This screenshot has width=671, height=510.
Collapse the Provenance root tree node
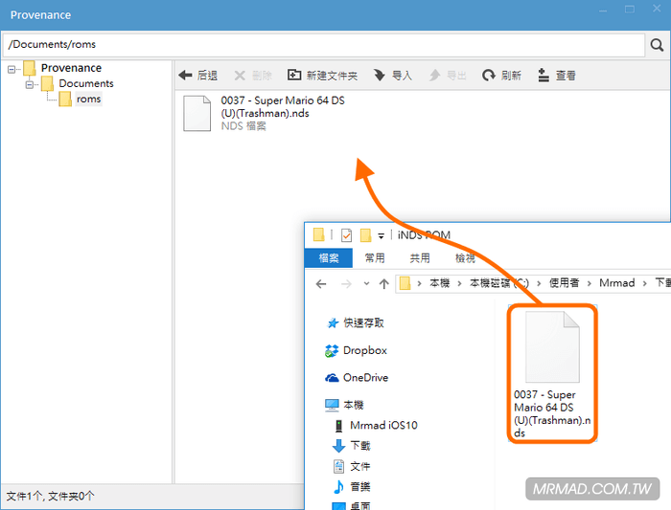pyautogui.click(x=12, y=68)
